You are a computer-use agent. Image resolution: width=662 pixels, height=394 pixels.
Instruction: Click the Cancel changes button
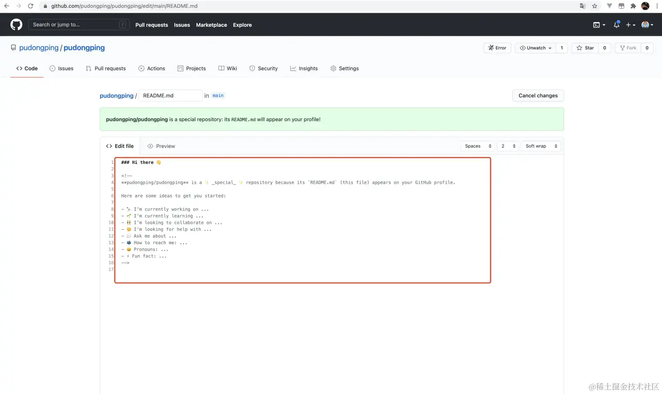(x=538, y=95)
